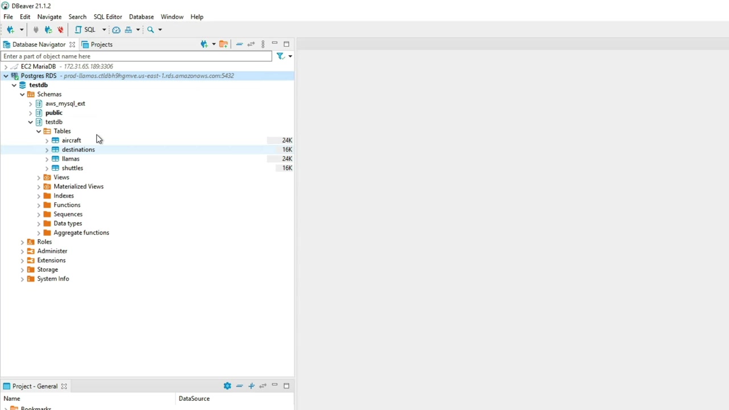Image resolution: width=729 pixels, height=410 pixels.
Task: Open the Dashboard gauge icon
Action: [116, 30]
